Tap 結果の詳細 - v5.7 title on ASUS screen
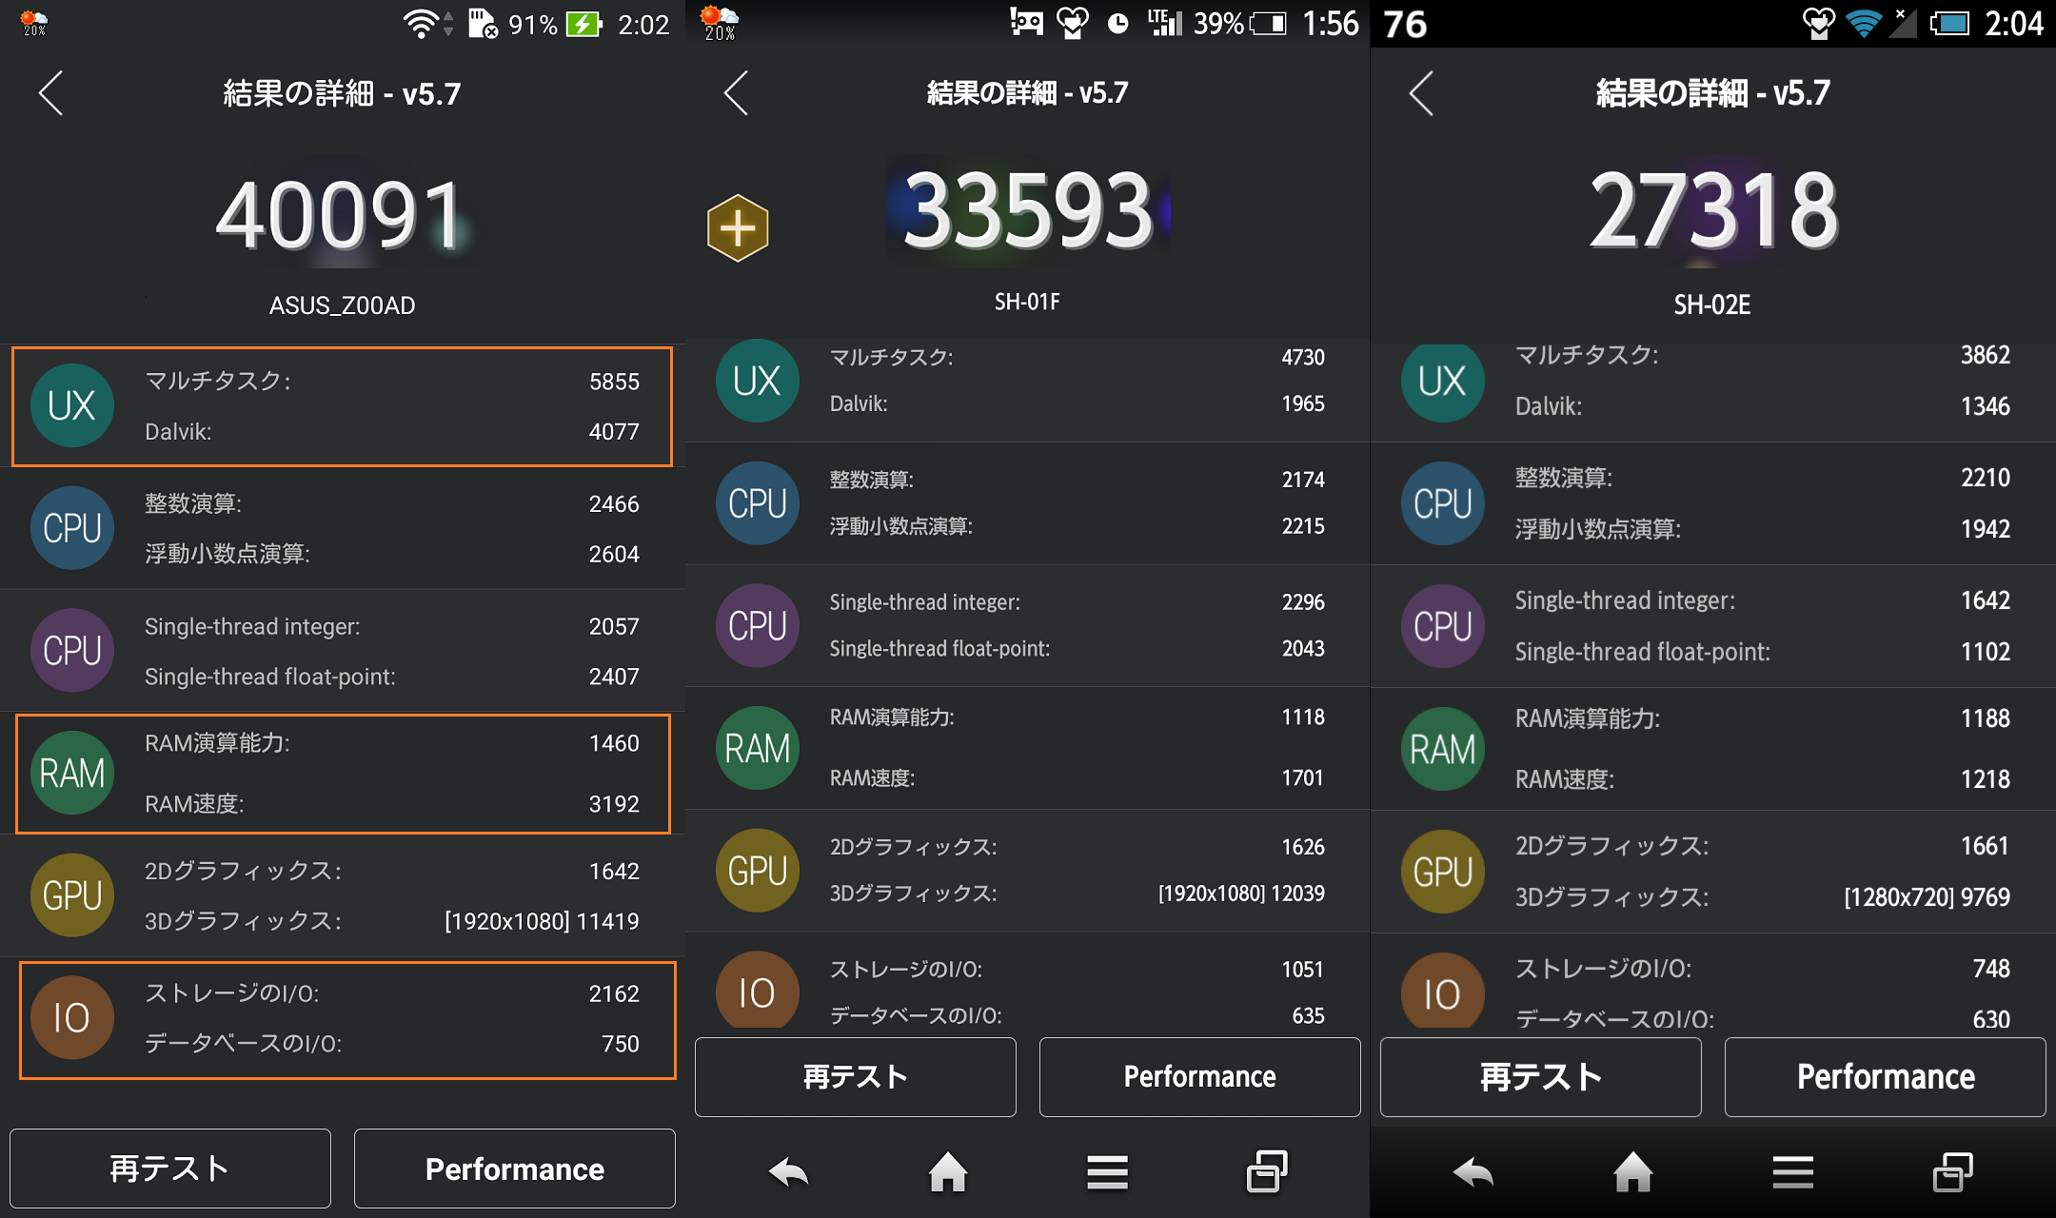Viewport: 2056px width, 1218px height. coord(342,93)
